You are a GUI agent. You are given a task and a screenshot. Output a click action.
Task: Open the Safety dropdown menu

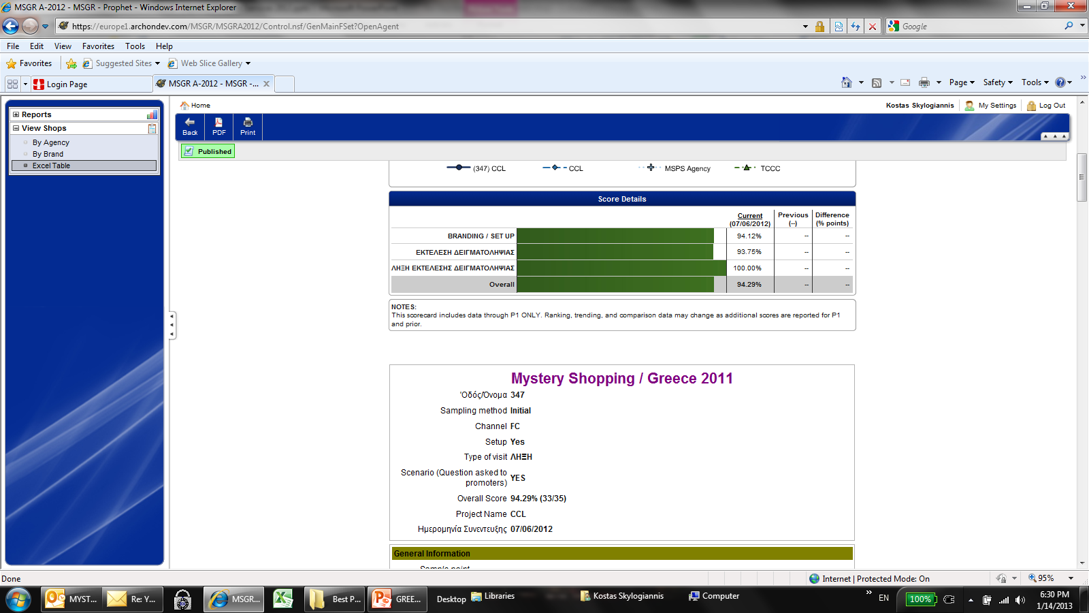pos(998,82)
